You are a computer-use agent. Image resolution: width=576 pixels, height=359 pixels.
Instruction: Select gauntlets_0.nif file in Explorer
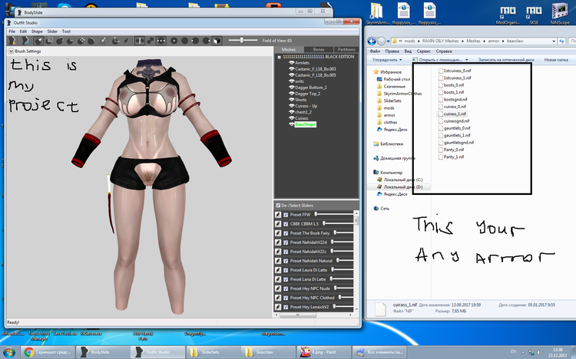[454, 128]
